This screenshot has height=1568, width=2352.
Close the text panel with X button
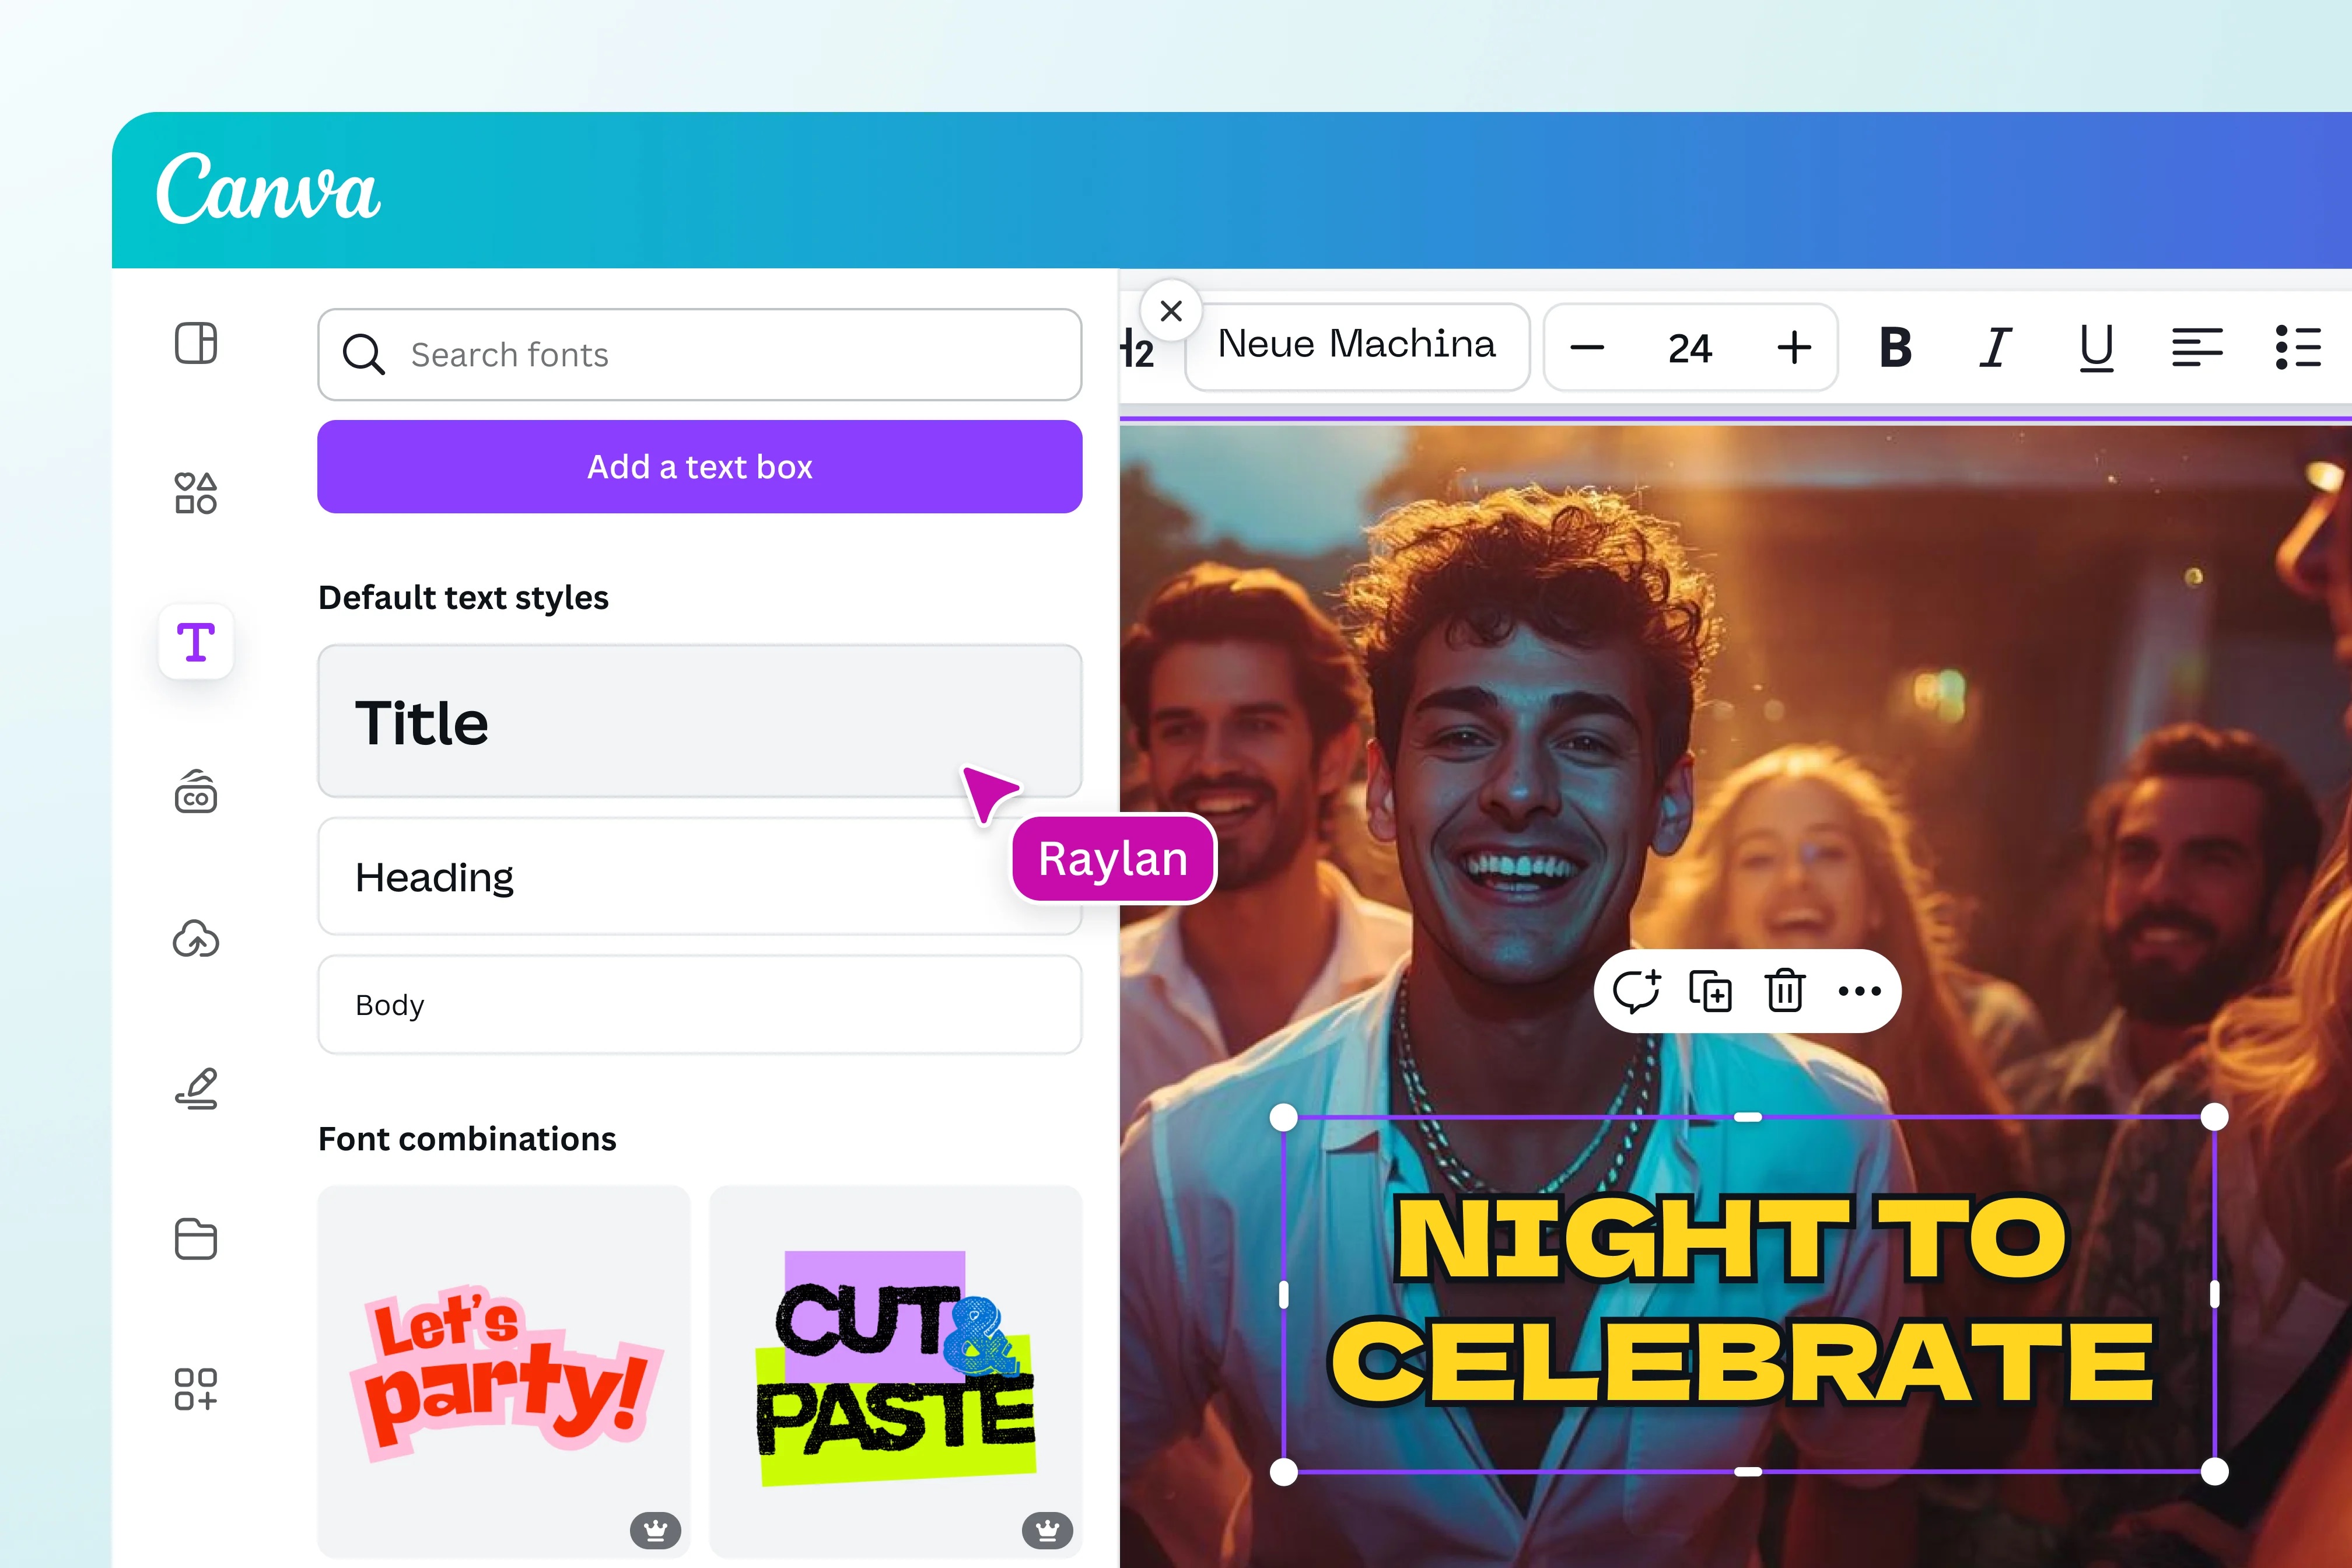point(1171,311)
